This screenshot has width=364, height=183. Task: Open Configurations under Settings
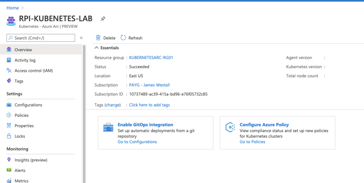[28, 105]
